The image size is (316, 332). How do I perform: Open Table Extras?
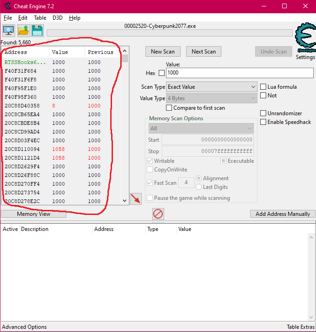300,327
